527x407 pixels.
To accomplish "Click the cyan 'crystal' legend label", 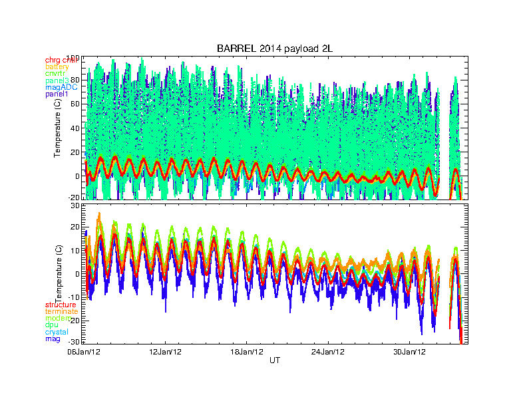I will pyautogui.click(x=56, y=332).
